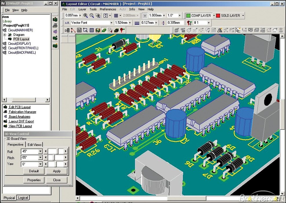Click the Board Analyzers icon in side strip

[55, 32]
